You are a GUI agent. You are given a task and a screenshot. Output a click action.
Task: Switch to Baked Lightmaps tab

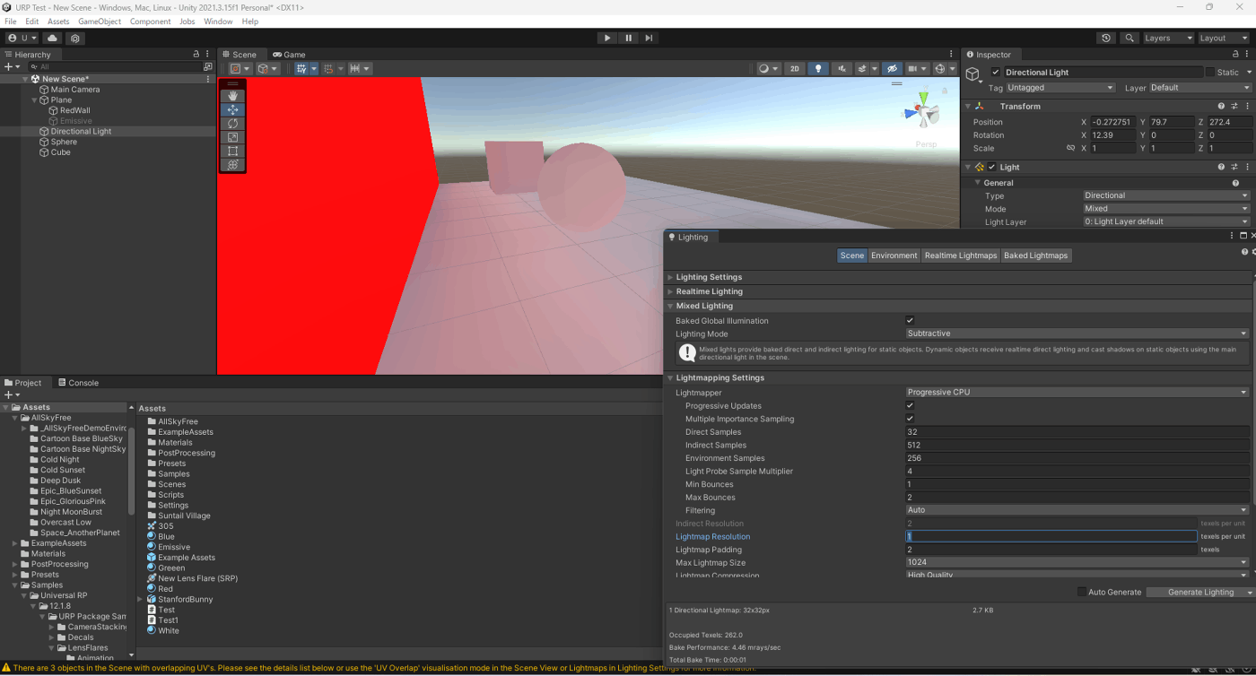[1036, 256]
